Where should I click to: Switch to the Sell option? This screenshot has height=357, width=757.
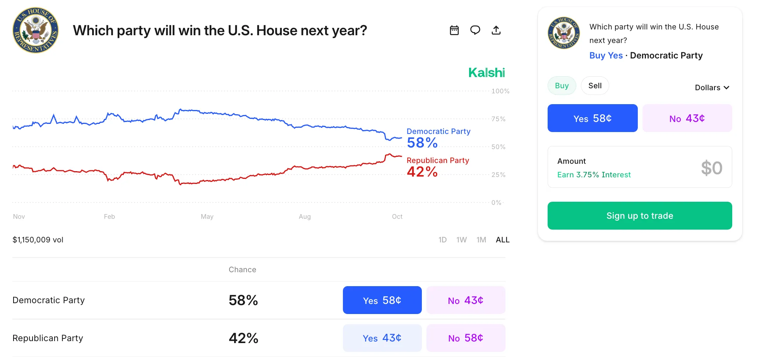point(595,86)
